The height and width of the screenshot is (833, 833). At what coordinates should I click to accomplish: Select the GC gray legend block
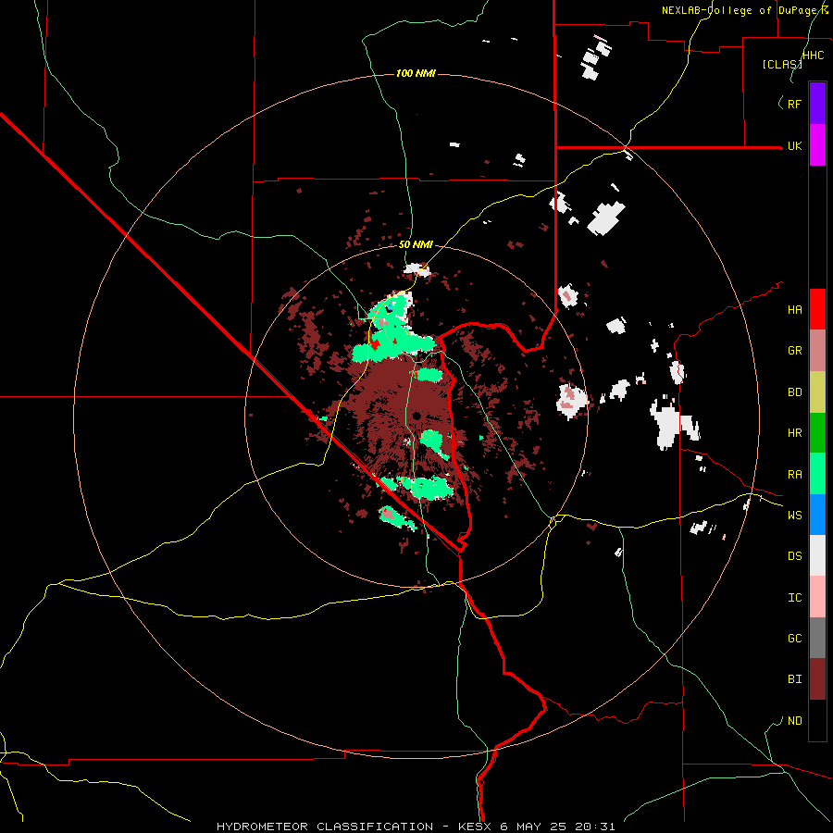[817, 638]
